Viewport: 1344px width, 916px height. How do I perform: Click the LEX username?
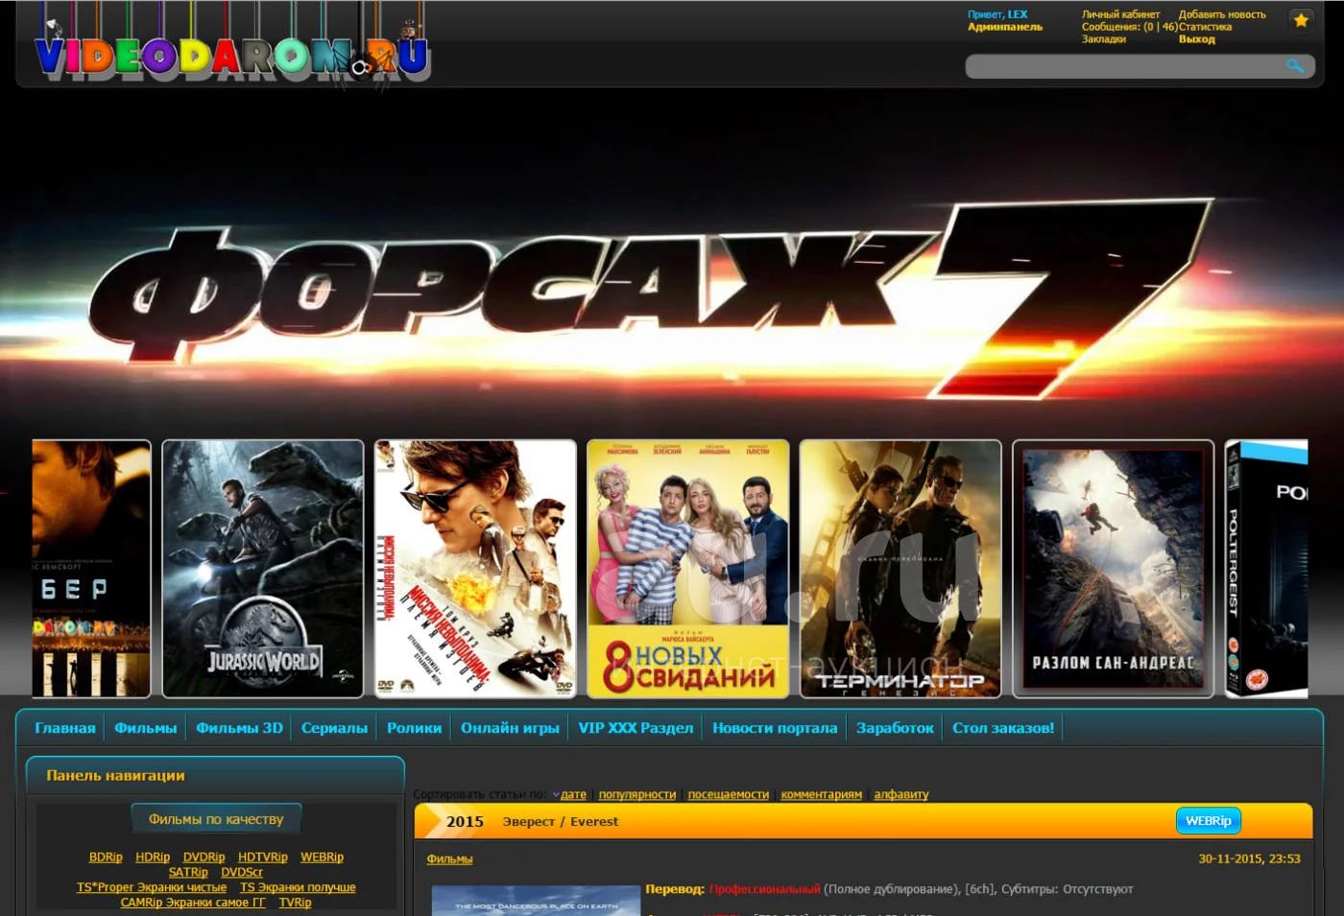pyautogui.click(x=1018, y=14)
